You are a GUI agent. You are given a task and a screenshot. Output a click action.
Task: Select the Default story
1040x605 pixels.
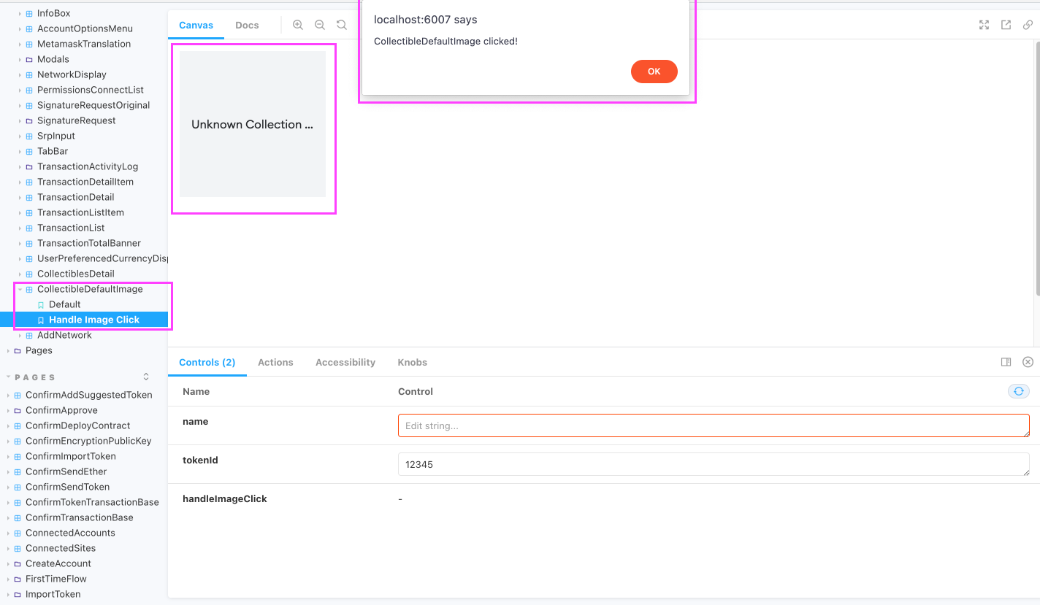[65, 304]
